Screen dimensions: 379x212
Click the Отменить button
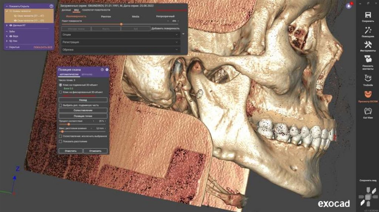(x=95, y=151)
